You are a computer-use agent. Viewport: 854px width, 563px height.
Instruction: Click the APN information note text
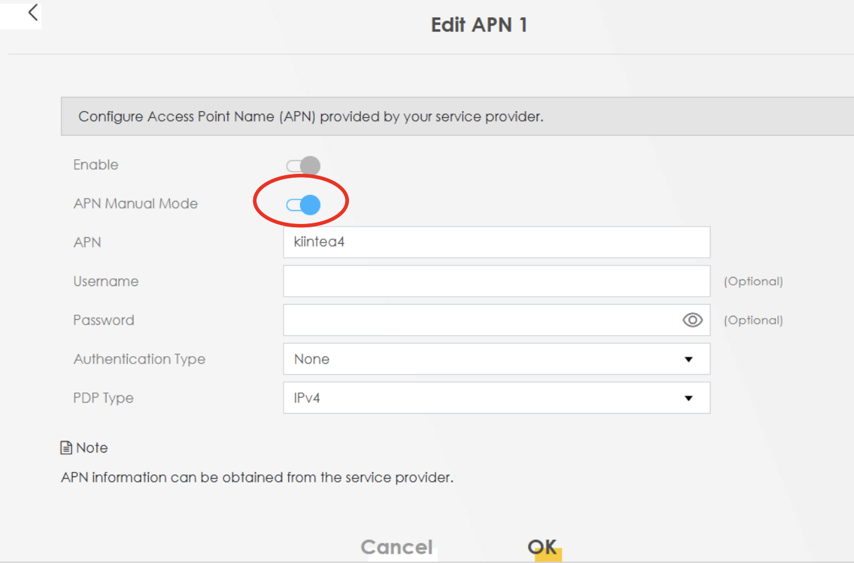coord(257,477)
